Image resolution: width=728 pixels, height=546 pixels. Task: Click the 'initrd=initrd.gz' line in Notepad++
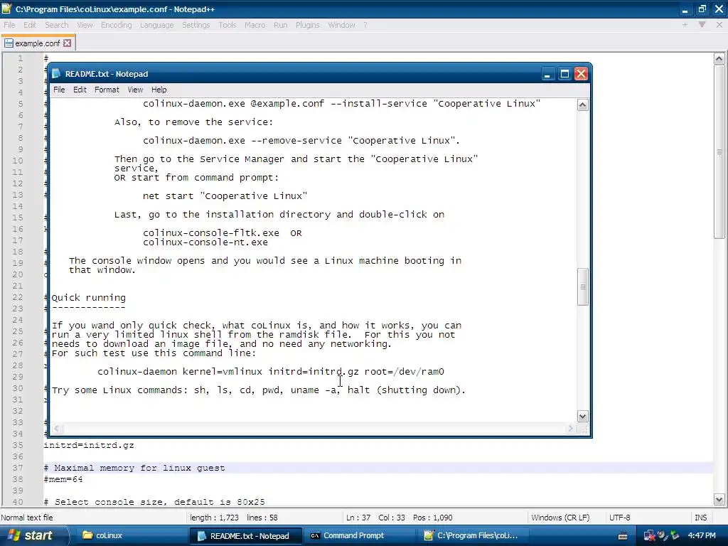coord(89,445)
